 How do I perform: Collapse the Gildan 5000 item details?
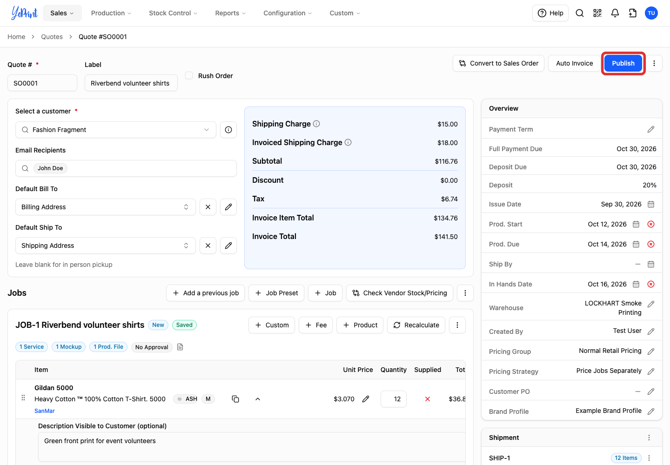click(258, 399)
